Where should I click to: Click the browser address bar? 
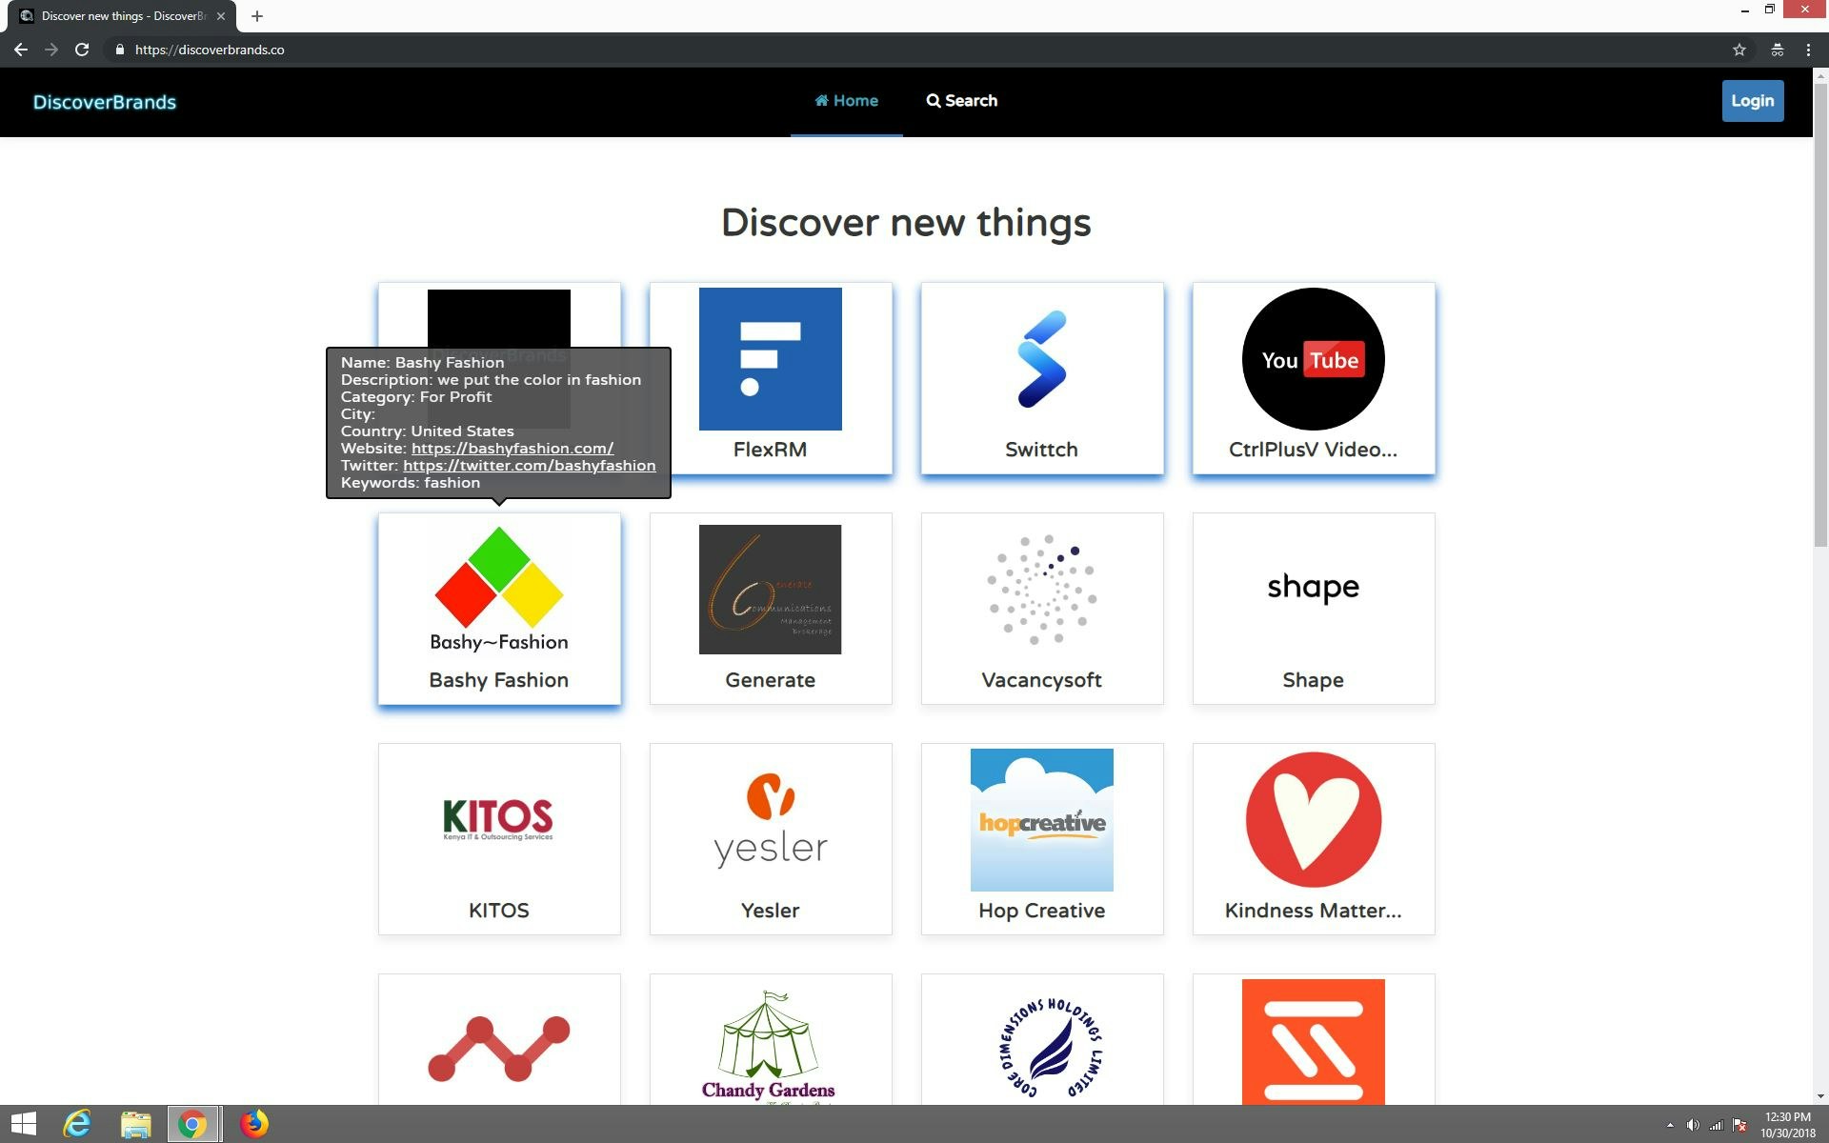pyautogui.click(x=381, y=50)
